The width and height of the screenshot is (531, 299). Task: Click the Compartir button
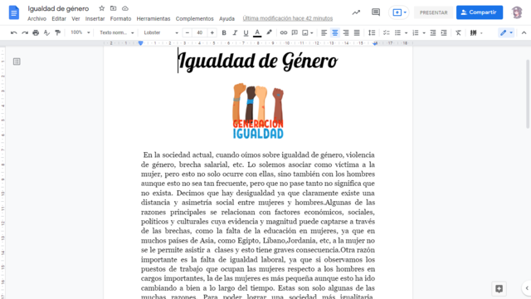pos(480,12)
